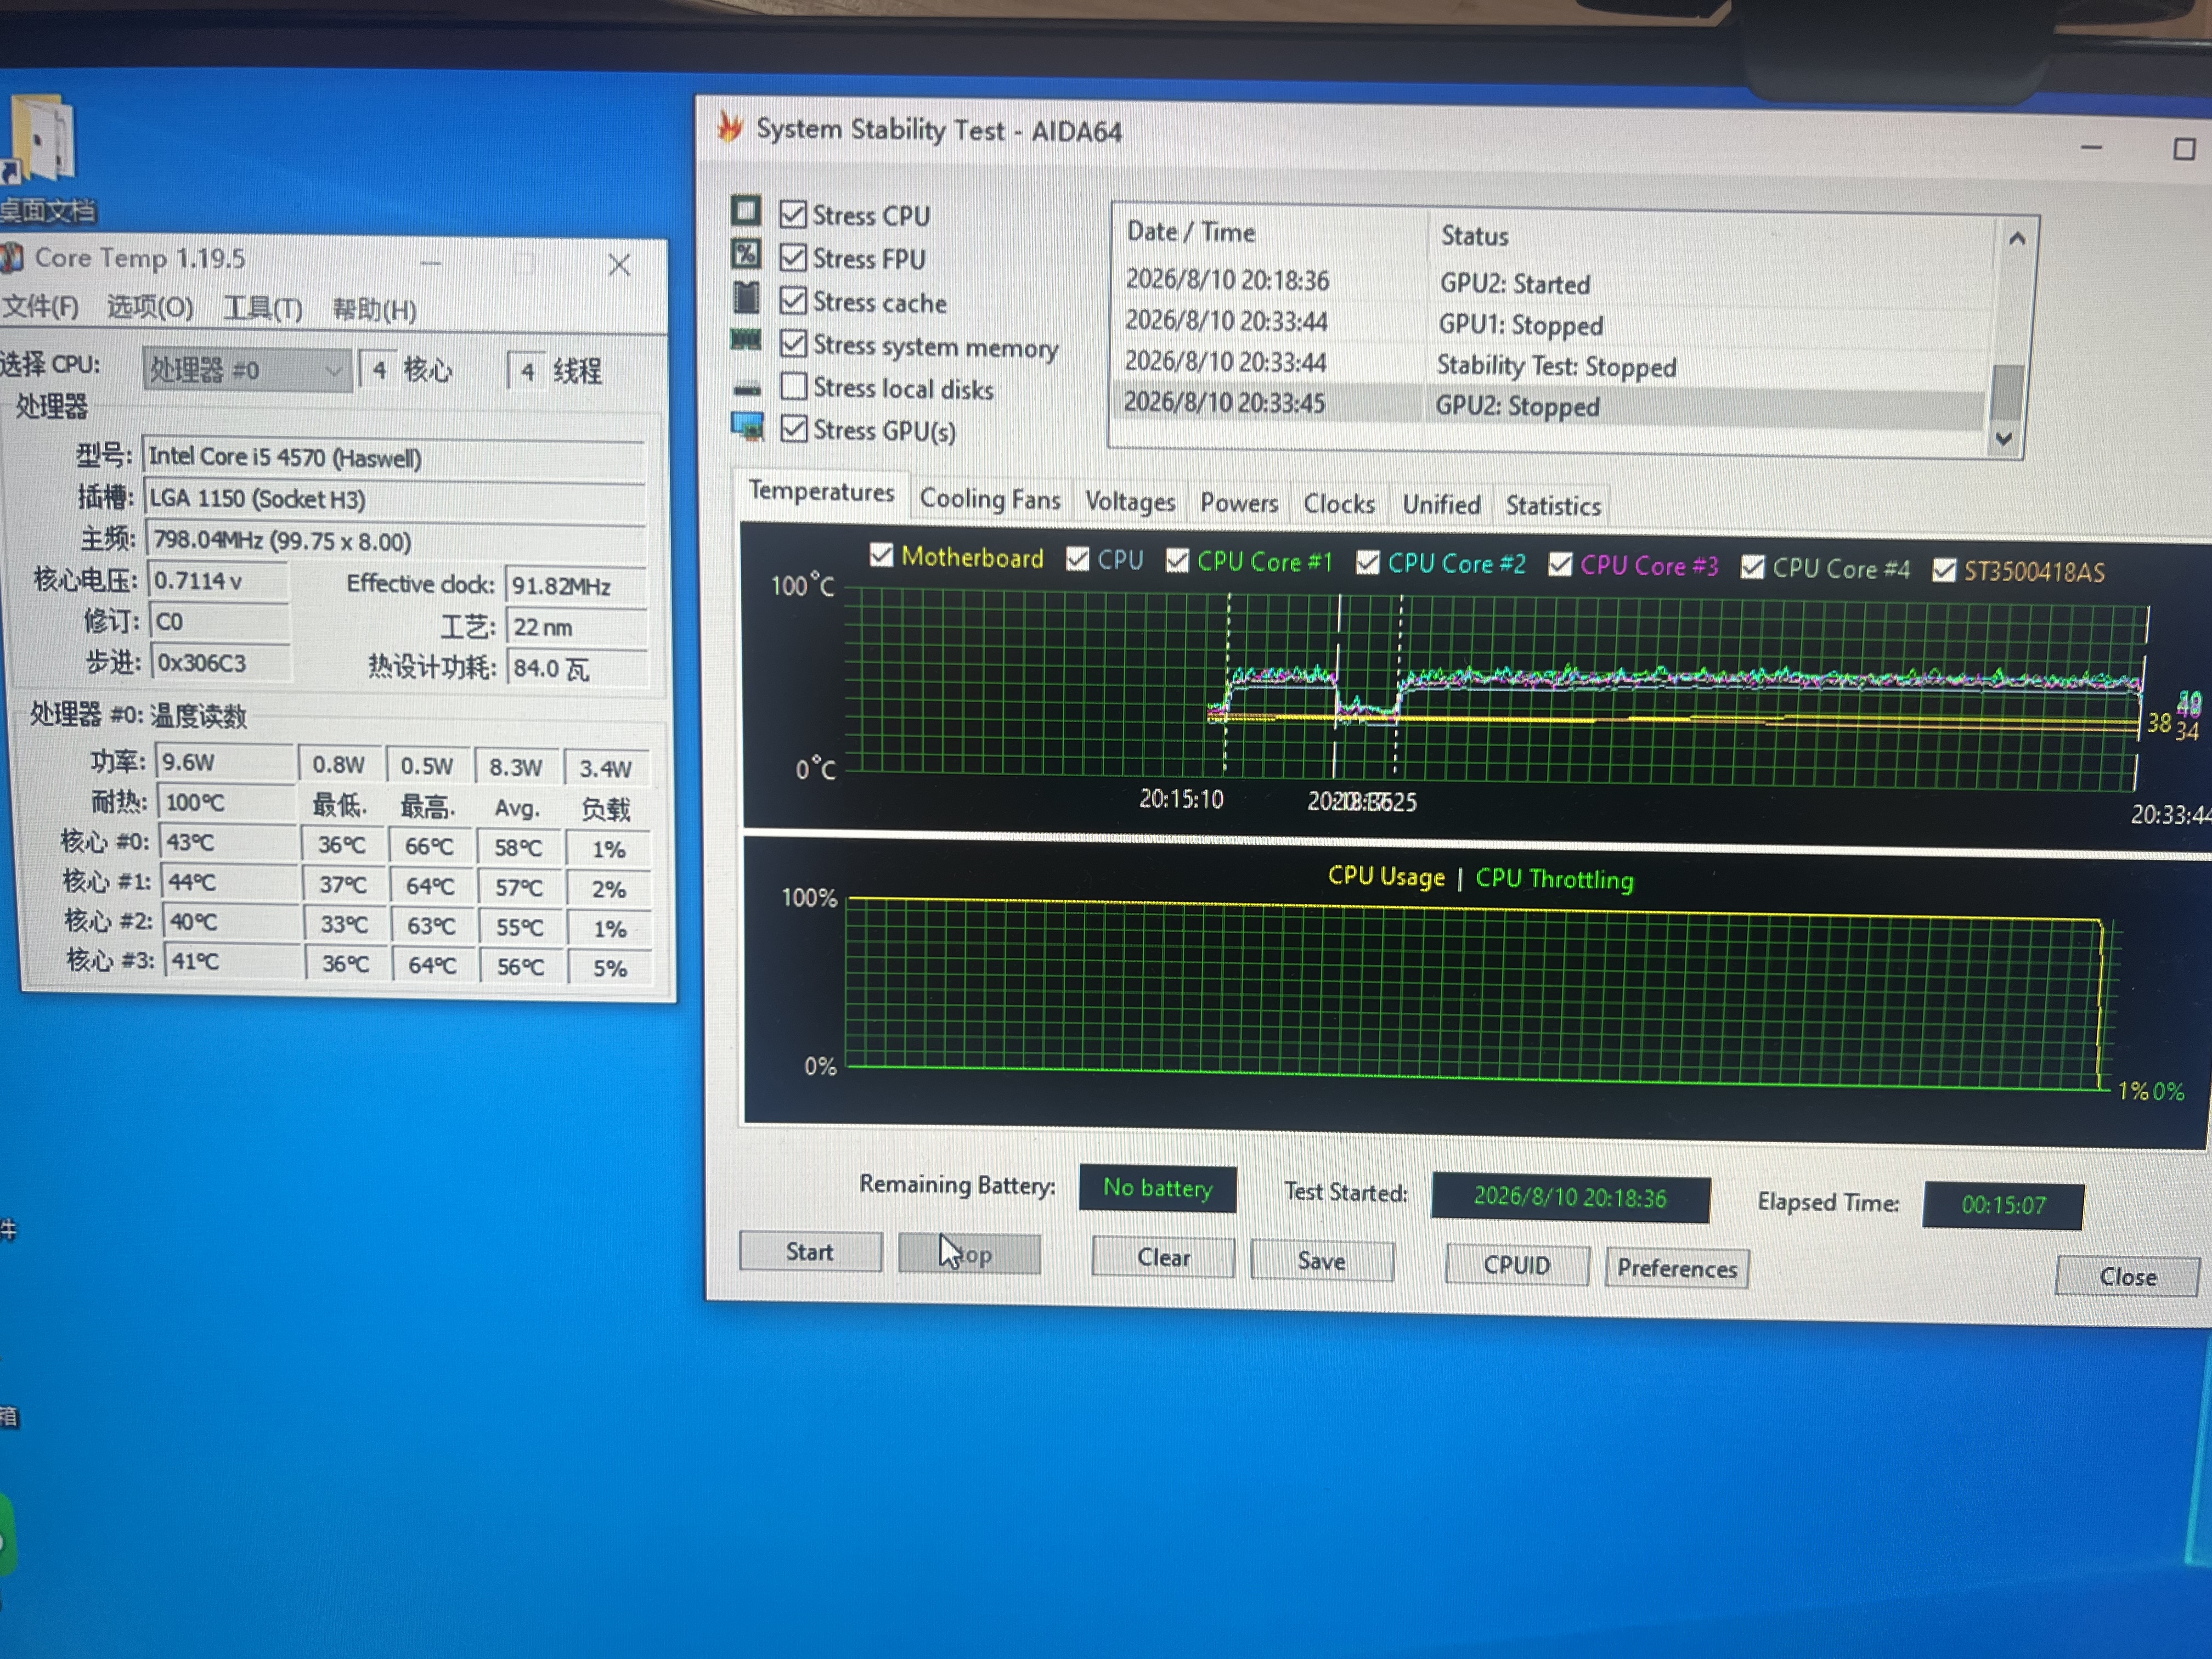Click the AIDA64 Close button at bottom right

point(2127,1276)
